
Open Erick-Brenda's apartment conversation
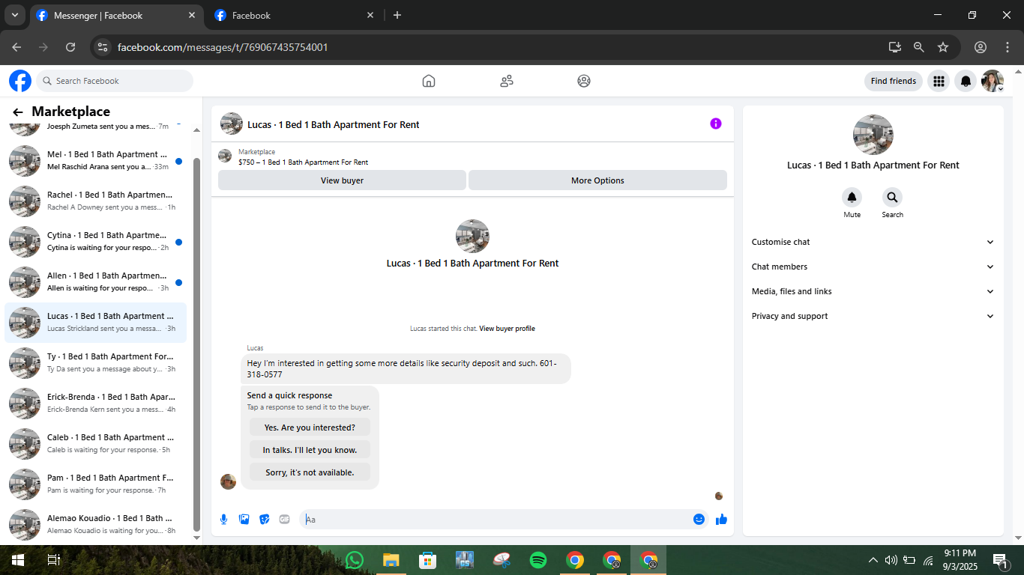96,403
